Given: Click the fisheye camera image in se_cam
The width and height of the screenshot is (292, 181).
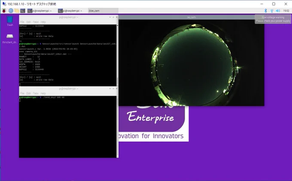Looking at the screenshot, I should click(x=192, y=63).
